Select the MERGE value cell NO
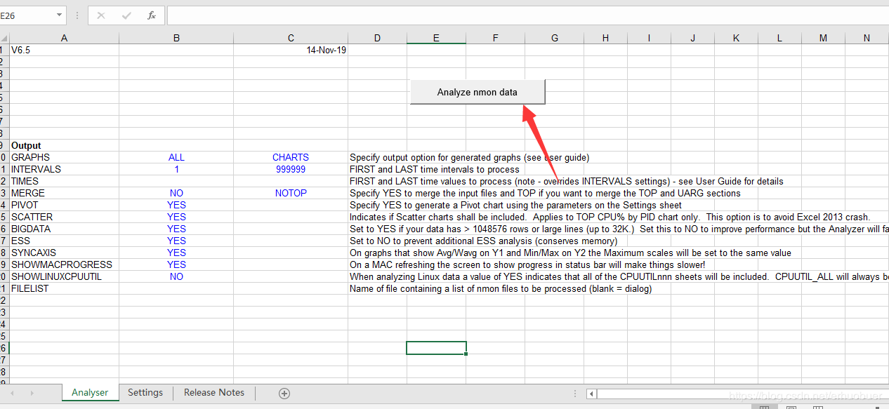 point(176,193)
